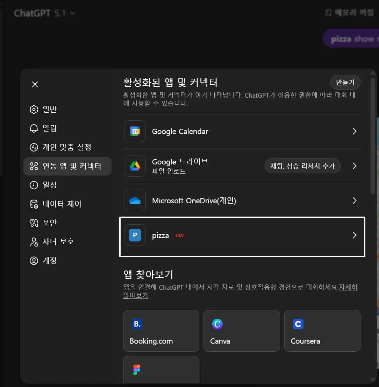
Task: Go to the 보안 tab
Action: 67,223
